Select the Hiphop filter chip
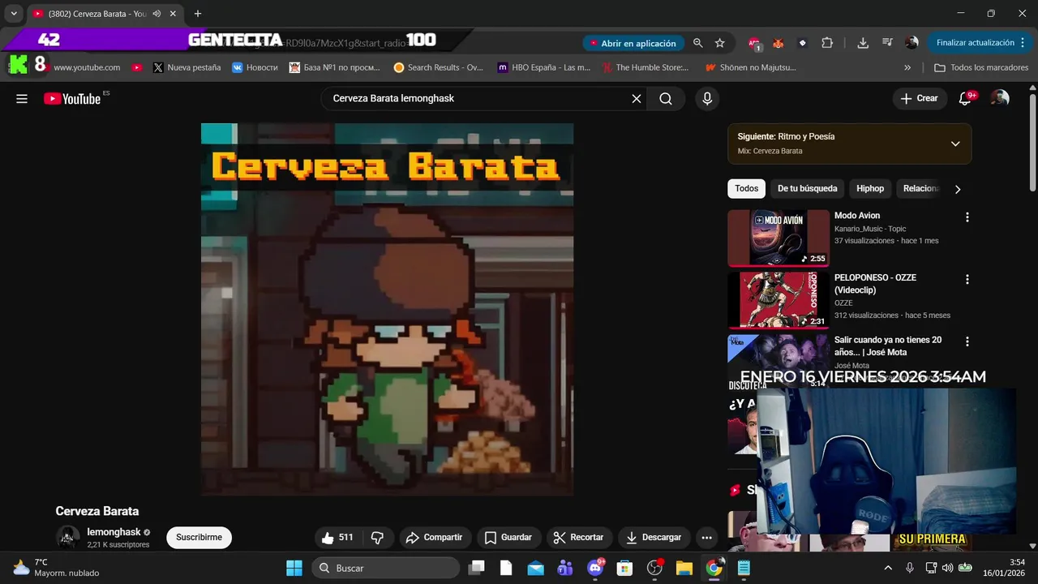This screenshot has width=1038, height=584. click(870, 189)
